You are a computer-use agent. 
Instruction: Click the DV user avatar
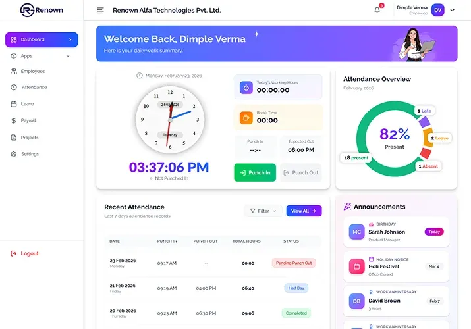[x=438, y=10]
